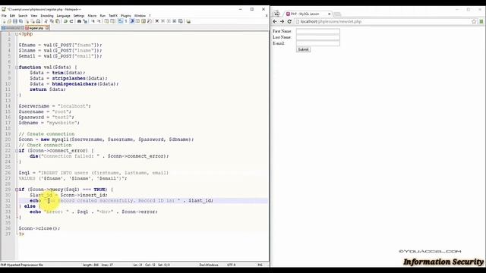Toggle synchronize horizontal scrolling
The height and width of the screenshot is (273, 486).
(112, 21)
